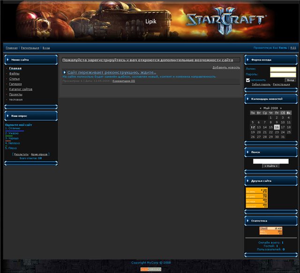Image resolution: width=300 pixels, height=273 pixels.
Task: Select Проекты in the site menu
Action: click(x=15, y=94)
